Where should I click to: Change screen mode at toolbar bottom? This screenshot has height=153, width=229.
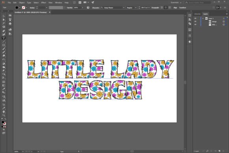click(4, 133)
